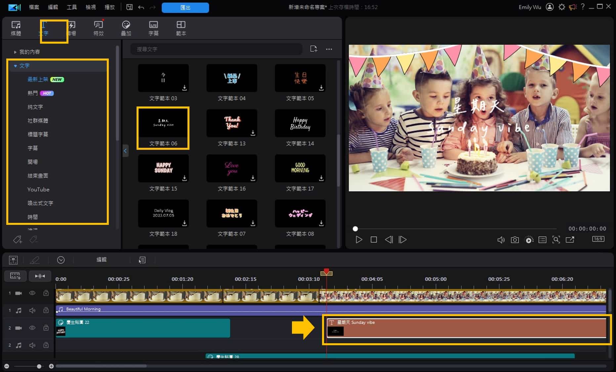Hide video track 1 with eye icon
Screen dimensions: 616x372
click(x=32, y=293)
